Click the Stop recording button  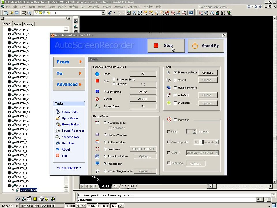[x=166, y=46]
